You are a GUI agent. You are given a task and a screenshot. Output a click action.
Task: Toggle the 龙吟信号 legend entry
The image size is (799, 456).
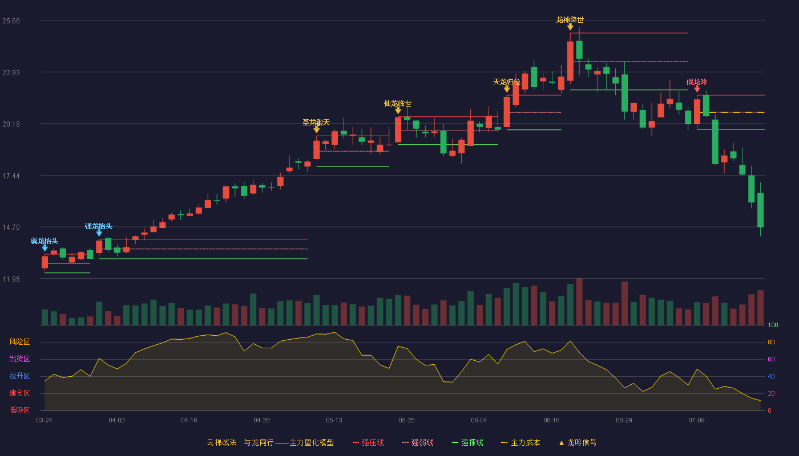[578, 442]
